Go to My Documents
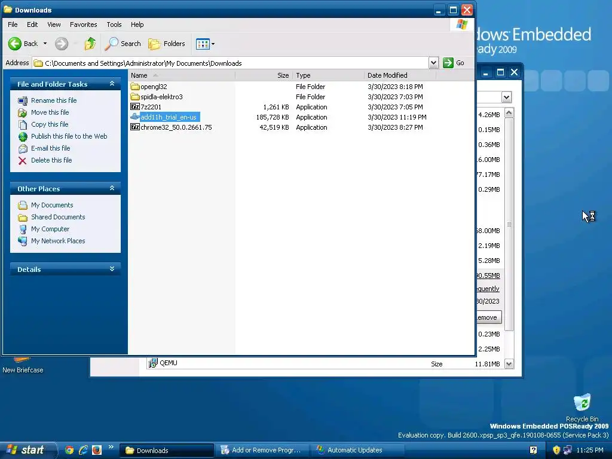Viewport: 612px width, 459px height. click(x=52, y=205)
